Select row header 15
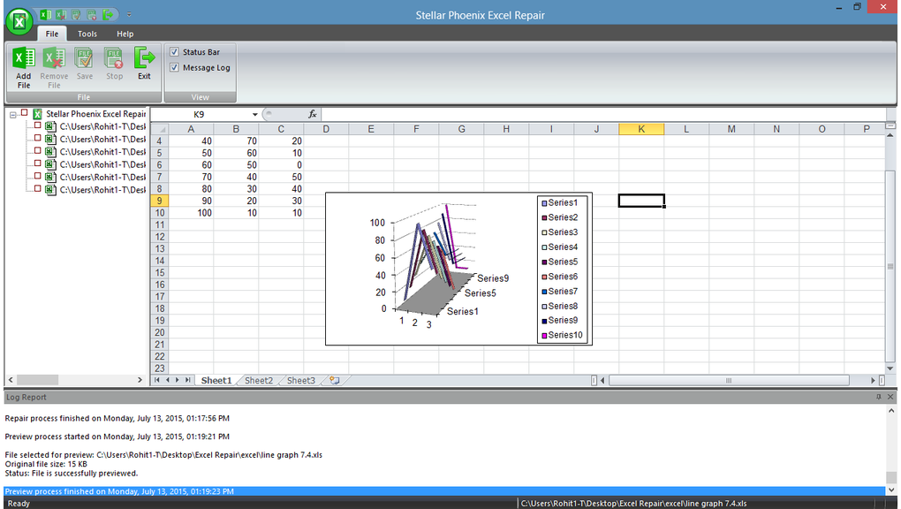Image resolution: width=901 pixels, height=509 pixels. [160, 273]
